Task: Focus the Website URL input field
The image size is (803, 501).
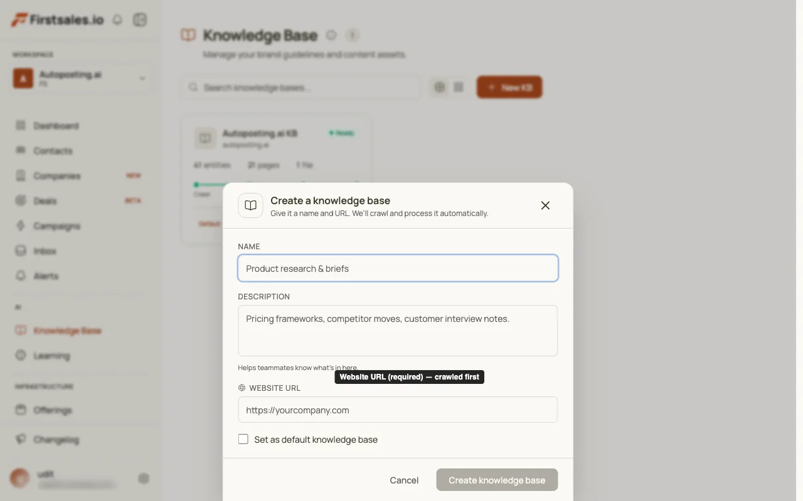Action: point(398,410)
